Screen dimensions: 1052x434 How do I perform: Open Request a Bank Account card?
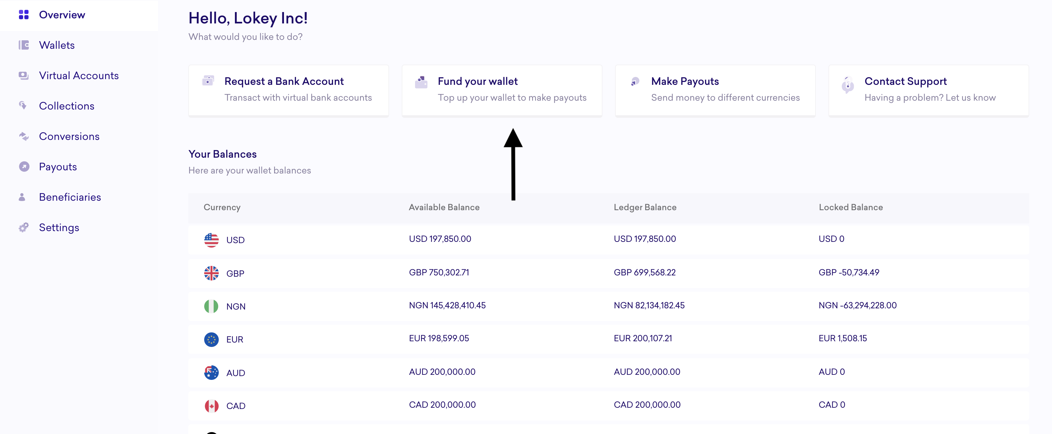pos(288,90)
